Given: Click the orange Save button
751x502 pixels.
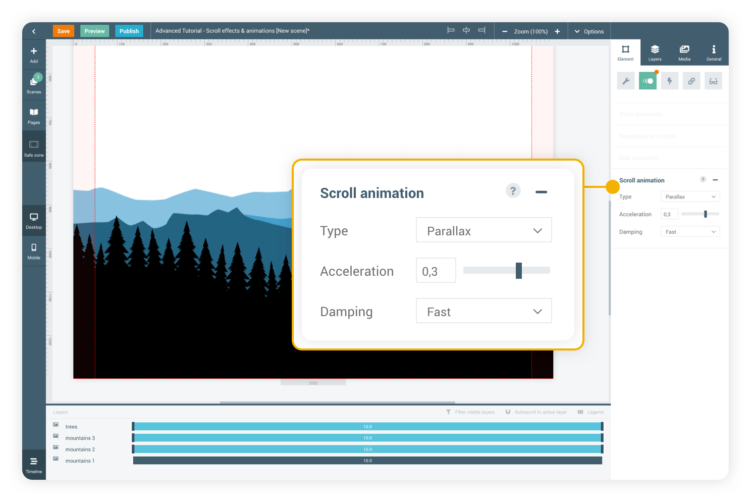Looking at the screenshot, I should [64, 31].
